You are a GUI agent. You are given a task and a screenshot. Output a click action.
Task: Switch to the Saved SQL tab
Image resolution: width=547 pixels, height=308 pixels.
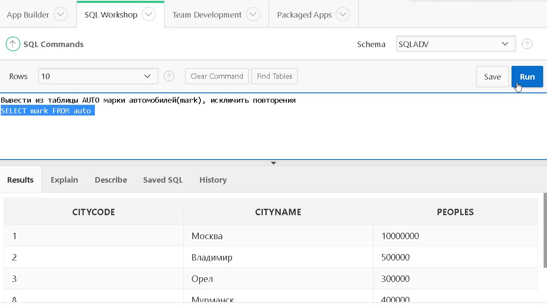point(163,180)
